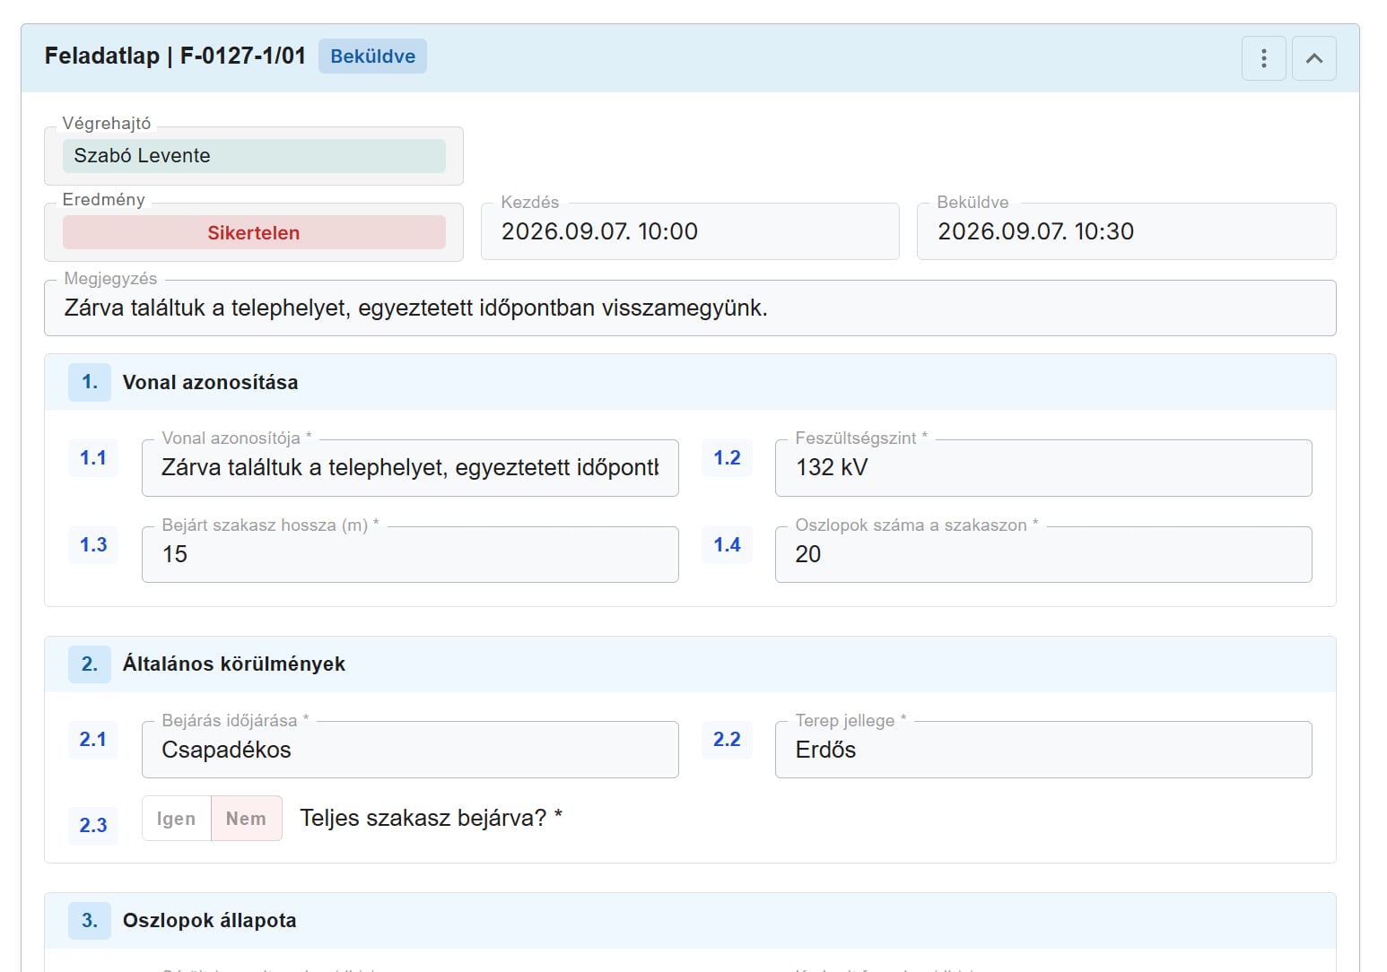This screenshot has height=972, width=1387.
Task: Click the Bejárt szakasz hossza field
Action: click(x=410, y=555)
